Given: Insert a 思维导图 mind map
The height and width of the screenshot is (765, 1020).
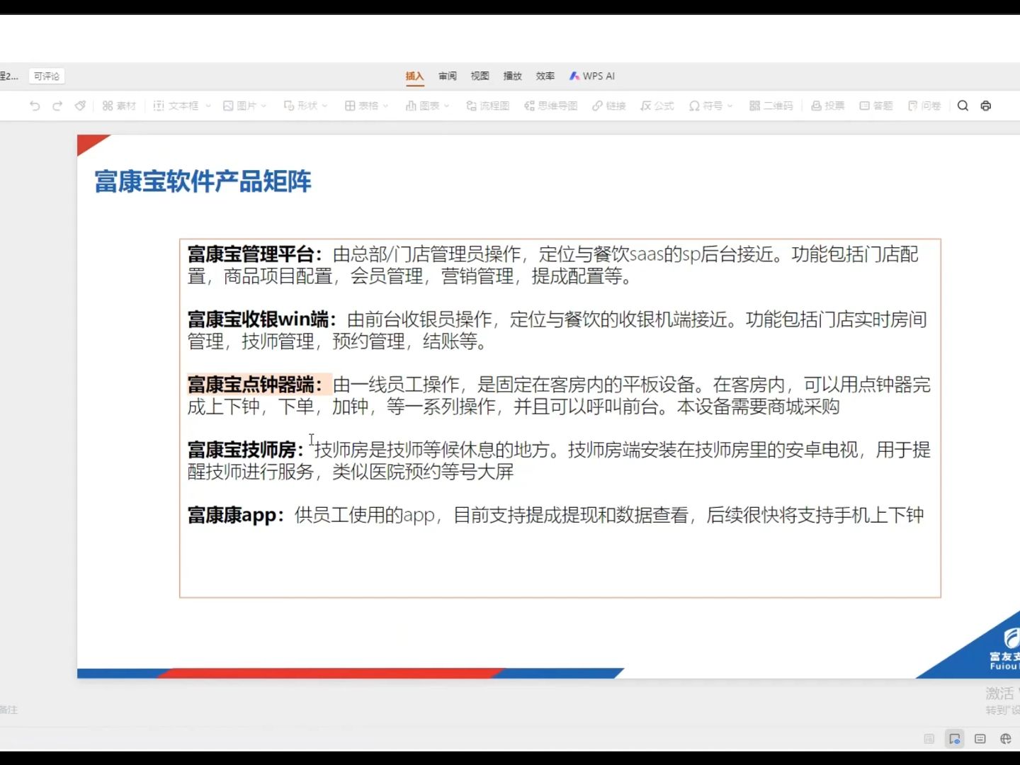Looking at the screenshot, I should coord(550,106).
